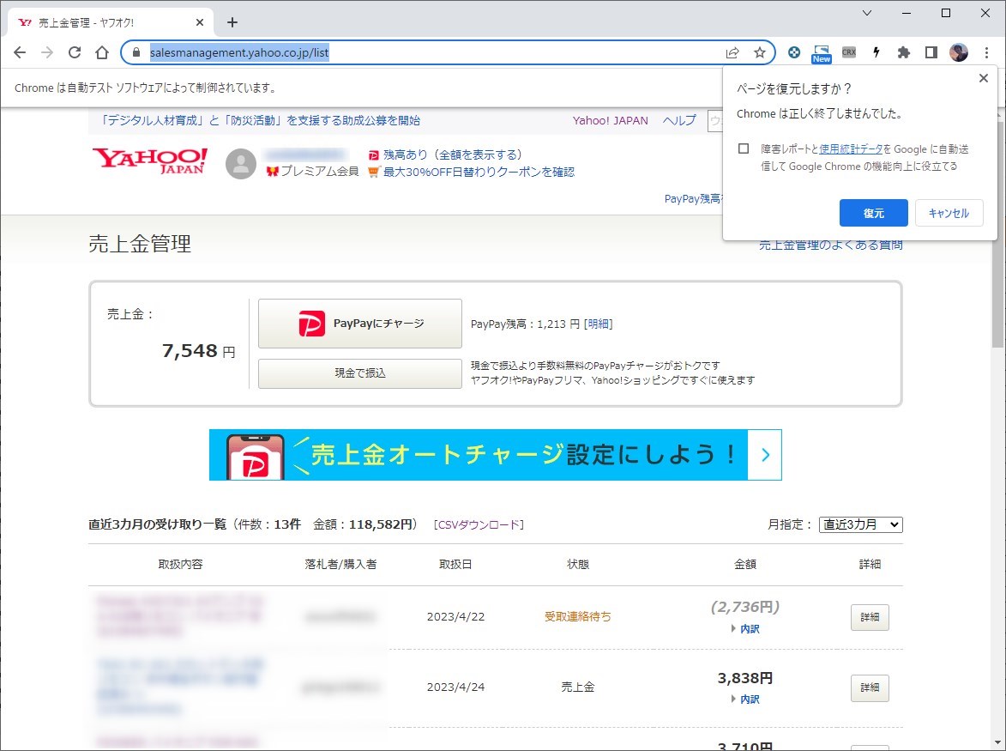The width and height of the screenshot is (1006, 751).
Task: Open the ヘルプ link
Action: click(x=678, y=121)
